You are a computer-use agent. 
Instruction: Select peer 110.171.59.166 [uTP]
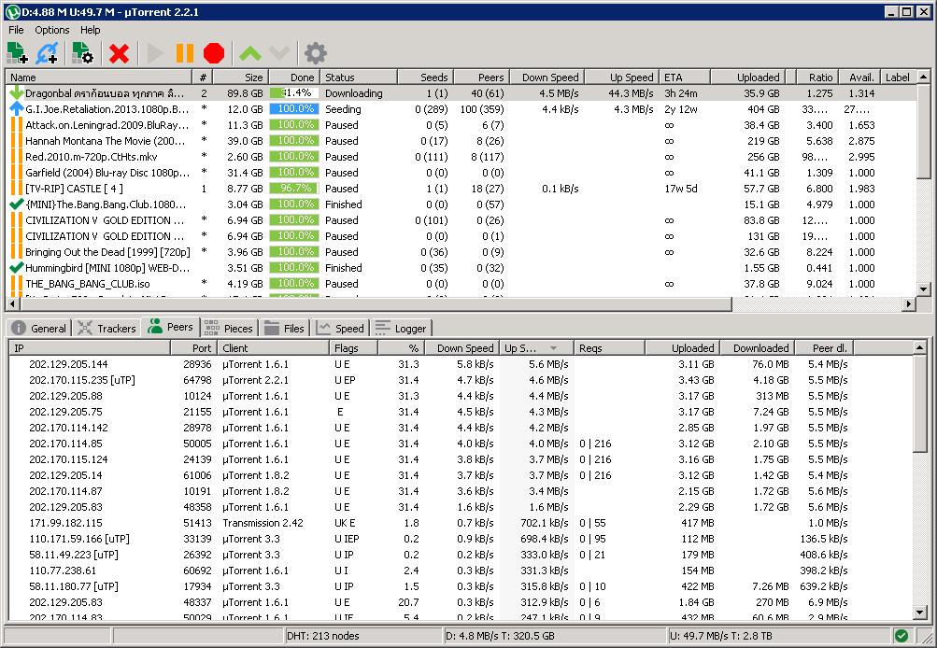pyautogui.click(x=461, y=539)
